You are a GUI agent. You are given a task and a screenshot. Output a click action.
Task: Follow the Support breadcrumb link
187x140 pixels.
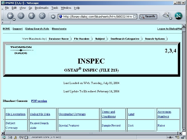pos(18,29)
